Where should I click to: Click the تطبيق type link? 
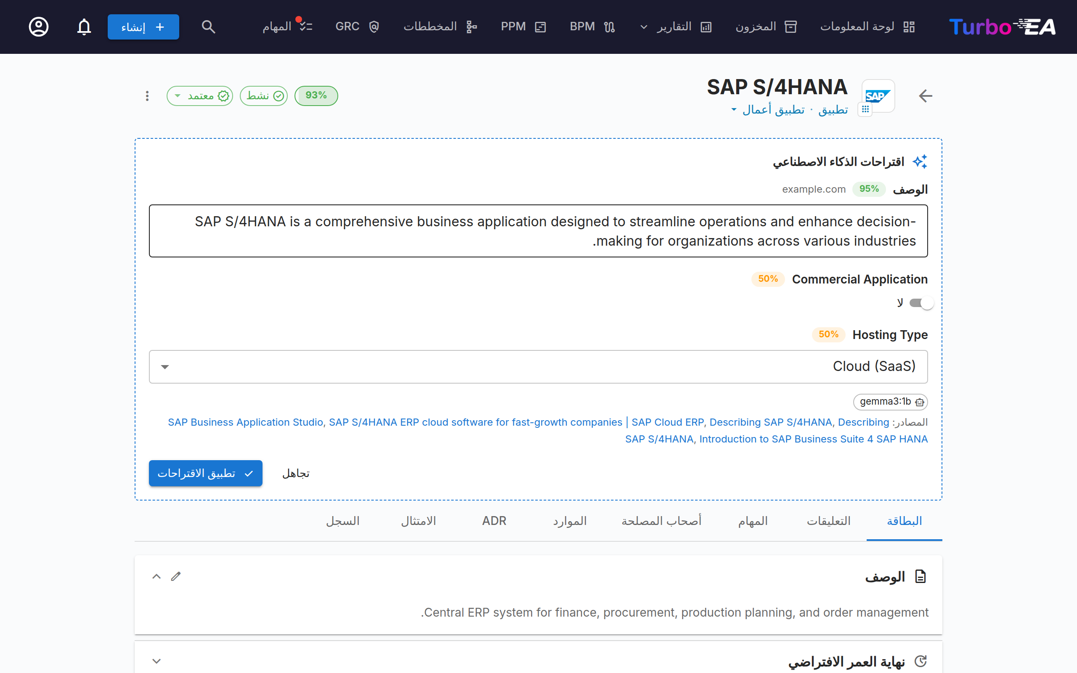[833, 109]
